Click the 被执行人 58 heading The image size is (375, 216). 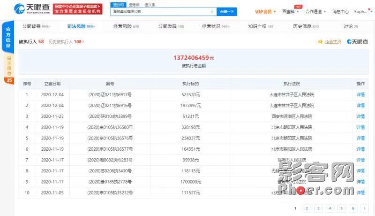click(31, 42)
